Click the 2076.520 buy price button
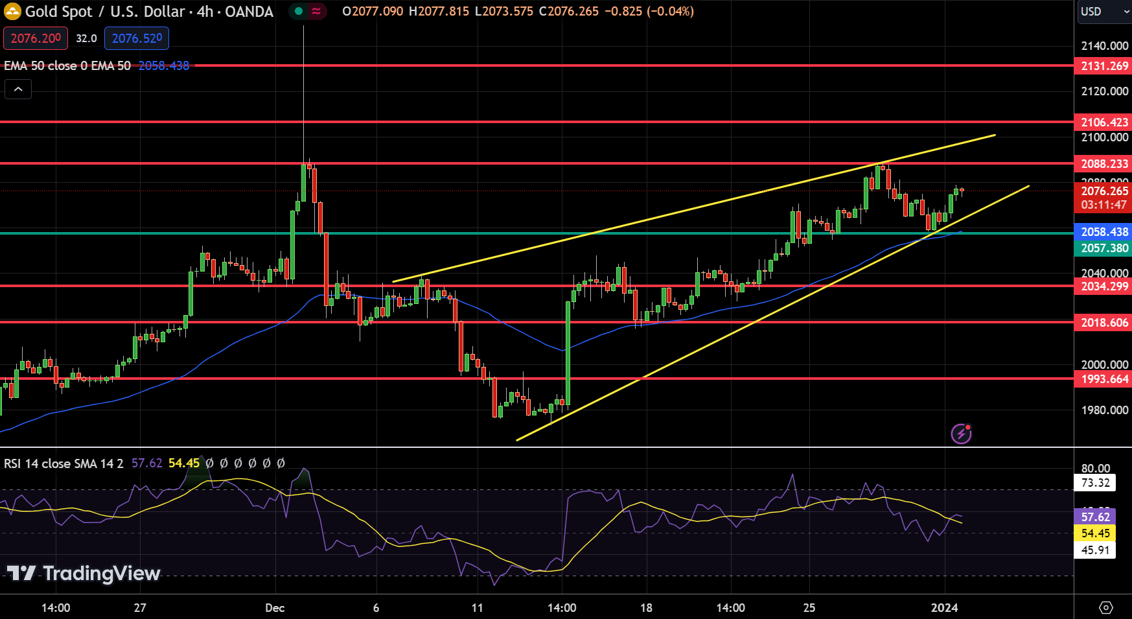This screenshot has width=1132, height=619. (137, 38)
